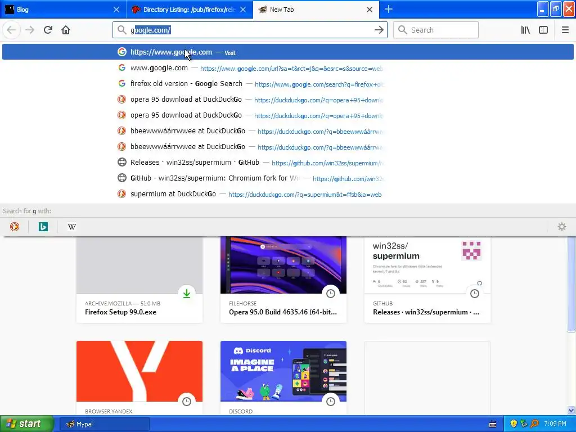This screenshot has width=576, height=432.
Task: Click the history clock on the Supermium card
Action: point(475,294)
